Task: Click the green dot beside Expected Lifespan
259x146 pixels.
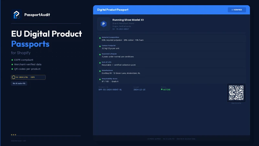Action: (x=100, y=55)
